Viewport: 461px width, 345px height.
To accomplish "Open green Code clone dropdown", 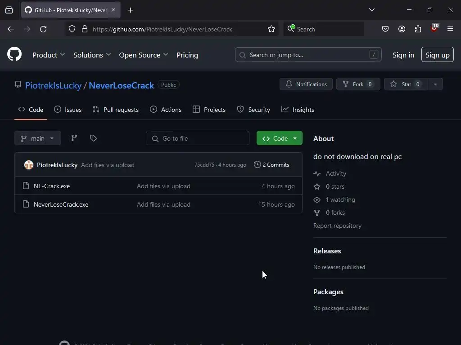I will click(279, 138).
